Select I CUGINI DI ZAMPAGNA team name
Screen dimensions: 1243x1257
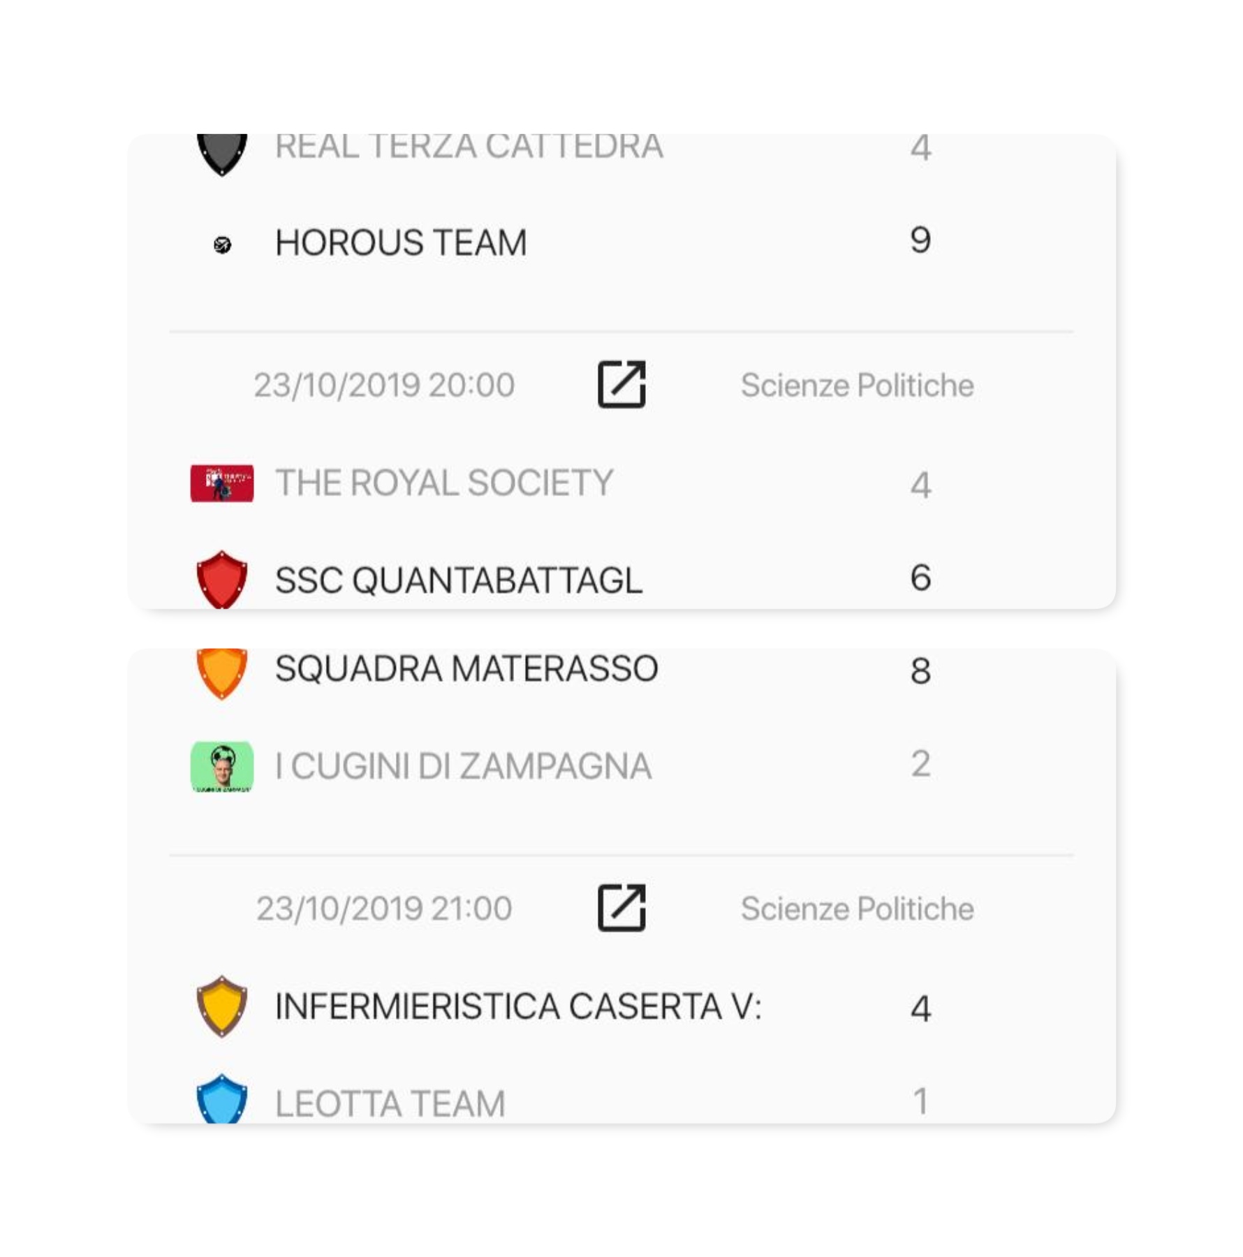coord(464,766)
